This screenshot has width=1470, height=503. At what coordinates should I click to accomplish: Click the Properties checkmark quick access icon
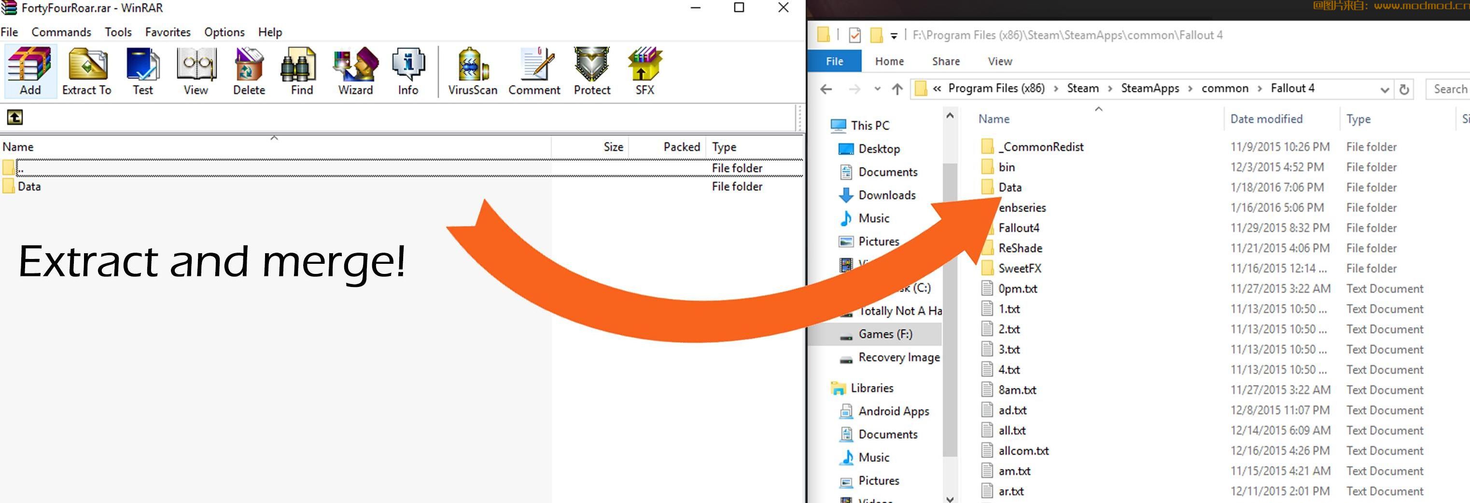click(854, 35)
